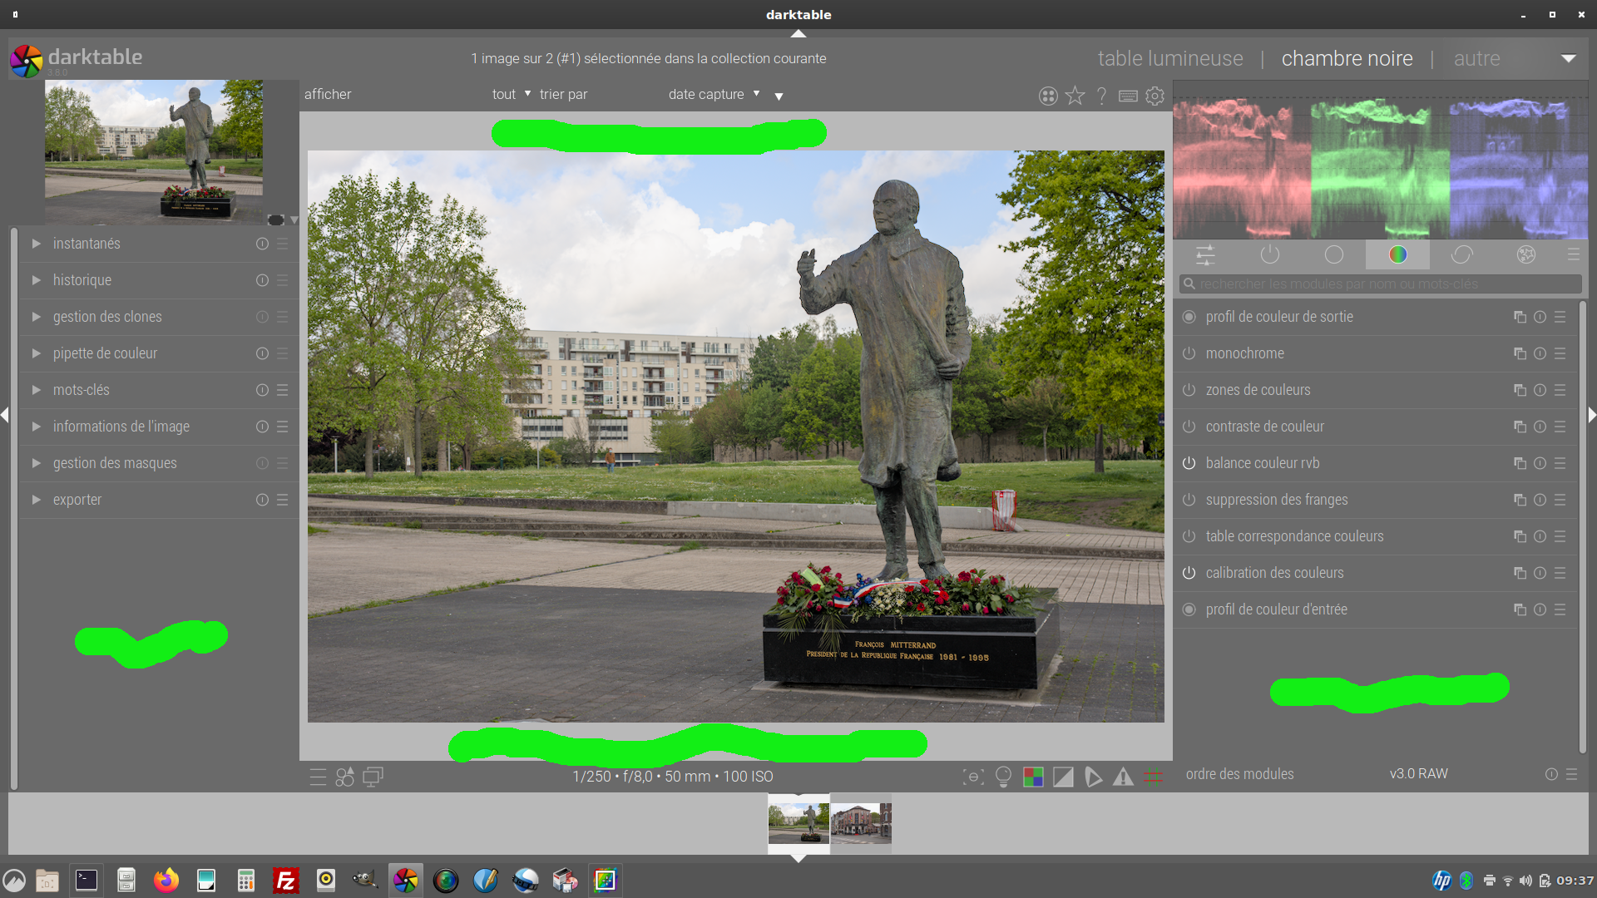This screenshot has width=1597, height=898.
Task: Click v3.0 RAW module order label
Action: (1418, 774)
